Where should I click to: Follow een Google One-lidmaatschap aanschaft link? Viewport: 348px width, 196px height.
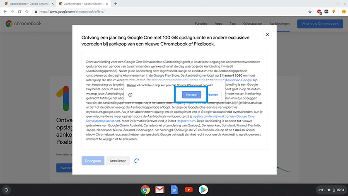tap(243, 116)
